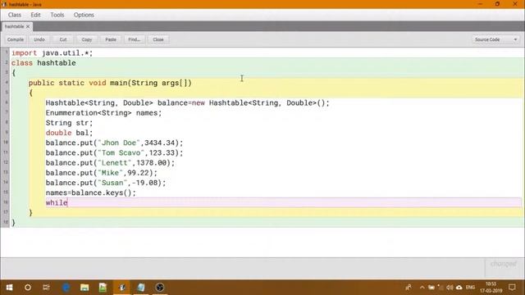This screenshot has height=295, width=525.
Task: Click the 'String str;' line
Action: coord(69,123)
